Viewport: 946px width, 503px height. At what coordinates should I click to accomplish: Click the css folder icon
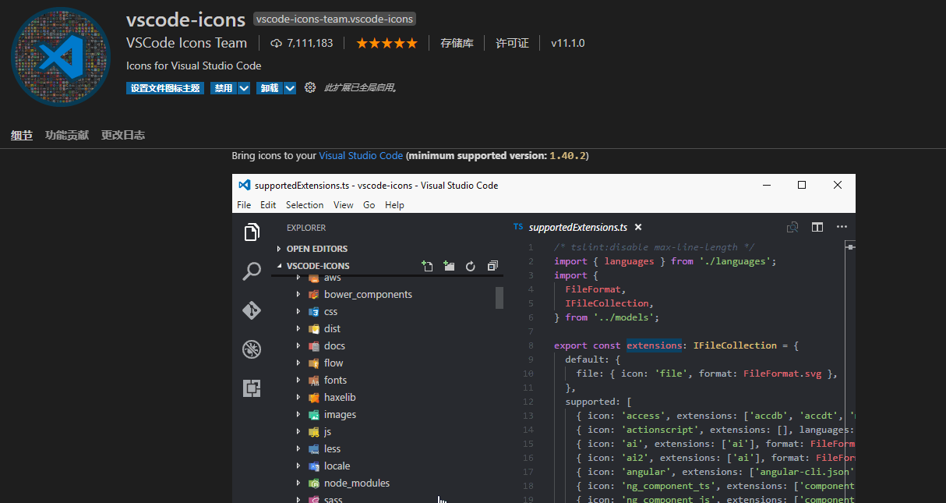[x=314, y=312]
